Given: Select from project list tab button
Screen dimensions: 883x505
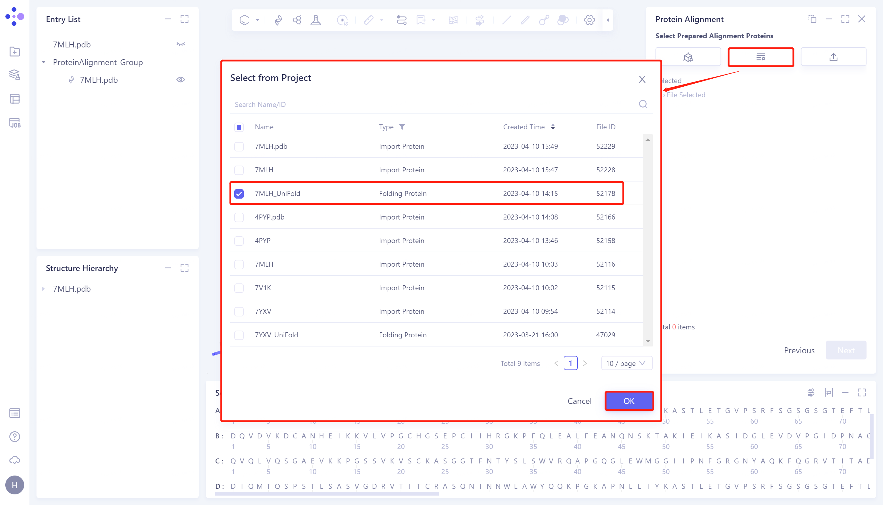Looking at the screenshot, I should point(761,57).
